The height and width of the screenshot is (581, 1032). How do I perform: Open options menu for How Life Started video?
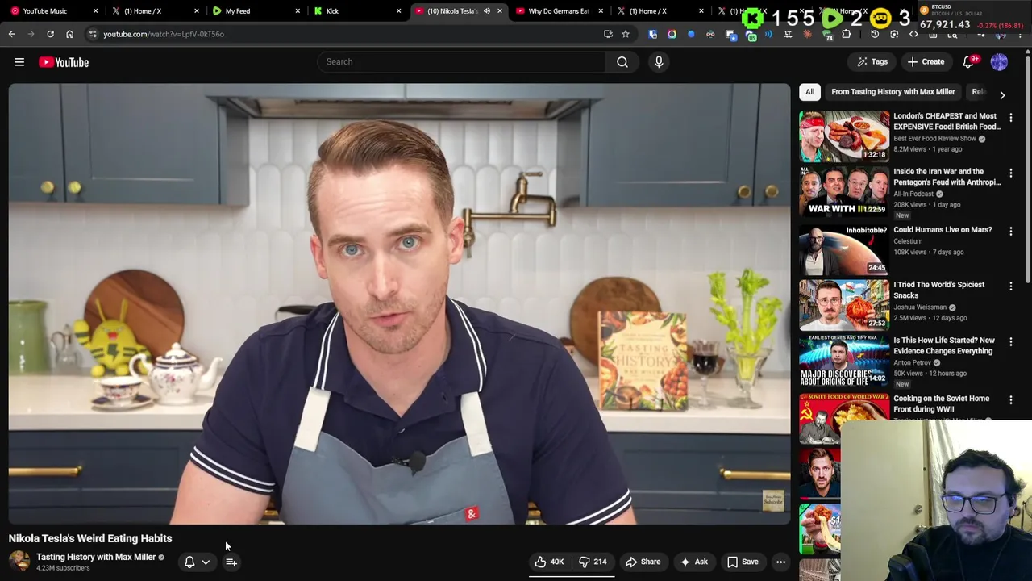pyautogui.click(x=1011, y=342)
